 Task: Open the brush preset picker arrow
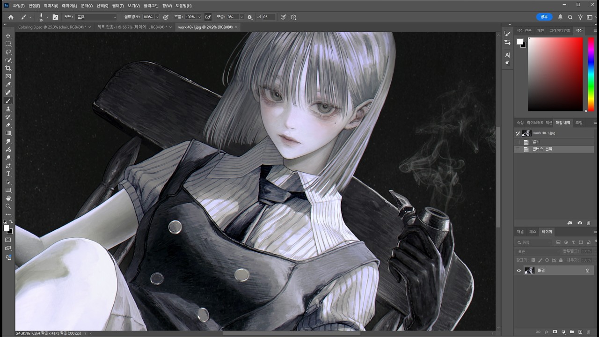point(47,17)
